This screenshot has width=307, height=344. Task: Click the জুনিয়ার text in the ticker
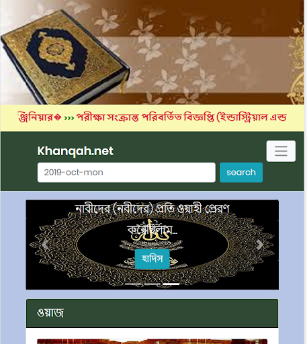click(x=40, y=118)
